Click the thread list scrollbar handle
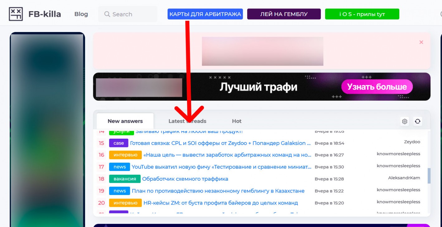The width and height of the screenshot is (442, 227). (429, 176)
